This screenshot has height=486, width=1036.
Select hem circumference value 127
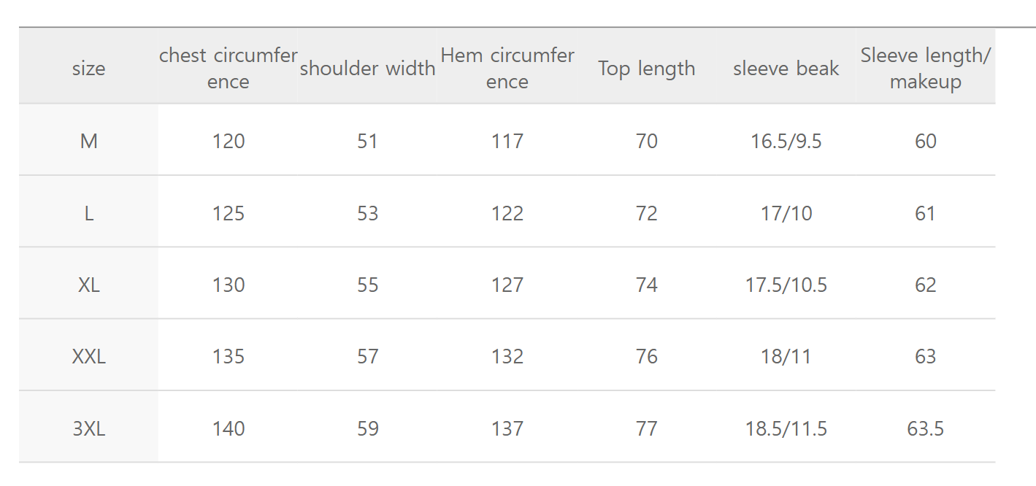507,285
